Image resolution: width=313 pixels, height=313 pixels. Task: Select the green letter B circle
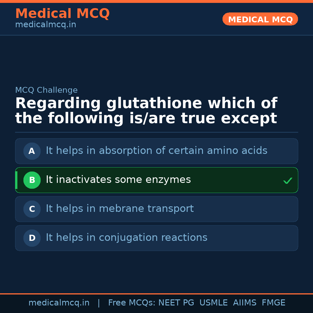tap(32, 180)
